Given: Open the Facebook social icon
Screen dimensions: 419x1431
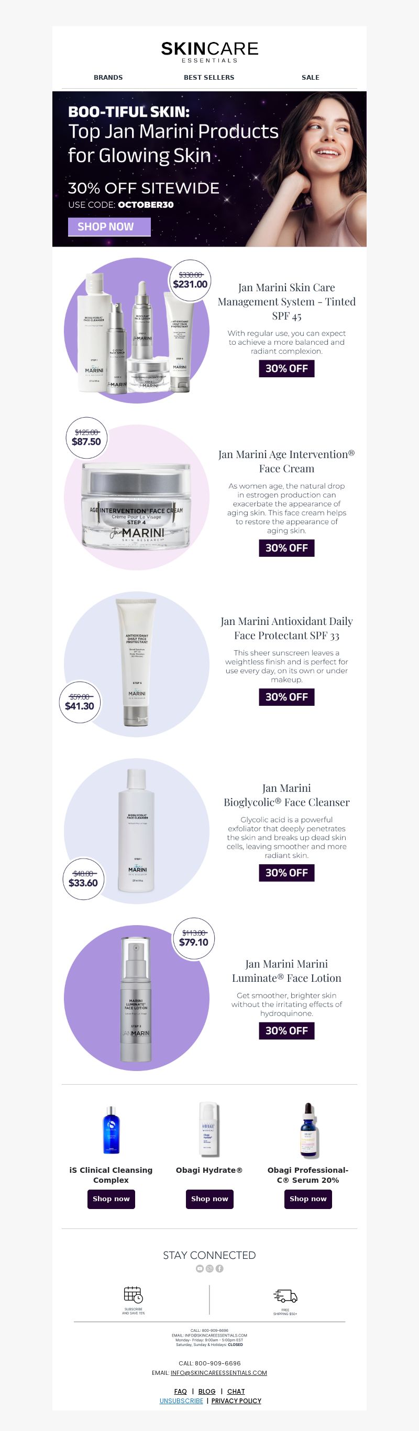Looking at the screenshot, I should (219, 1268).
